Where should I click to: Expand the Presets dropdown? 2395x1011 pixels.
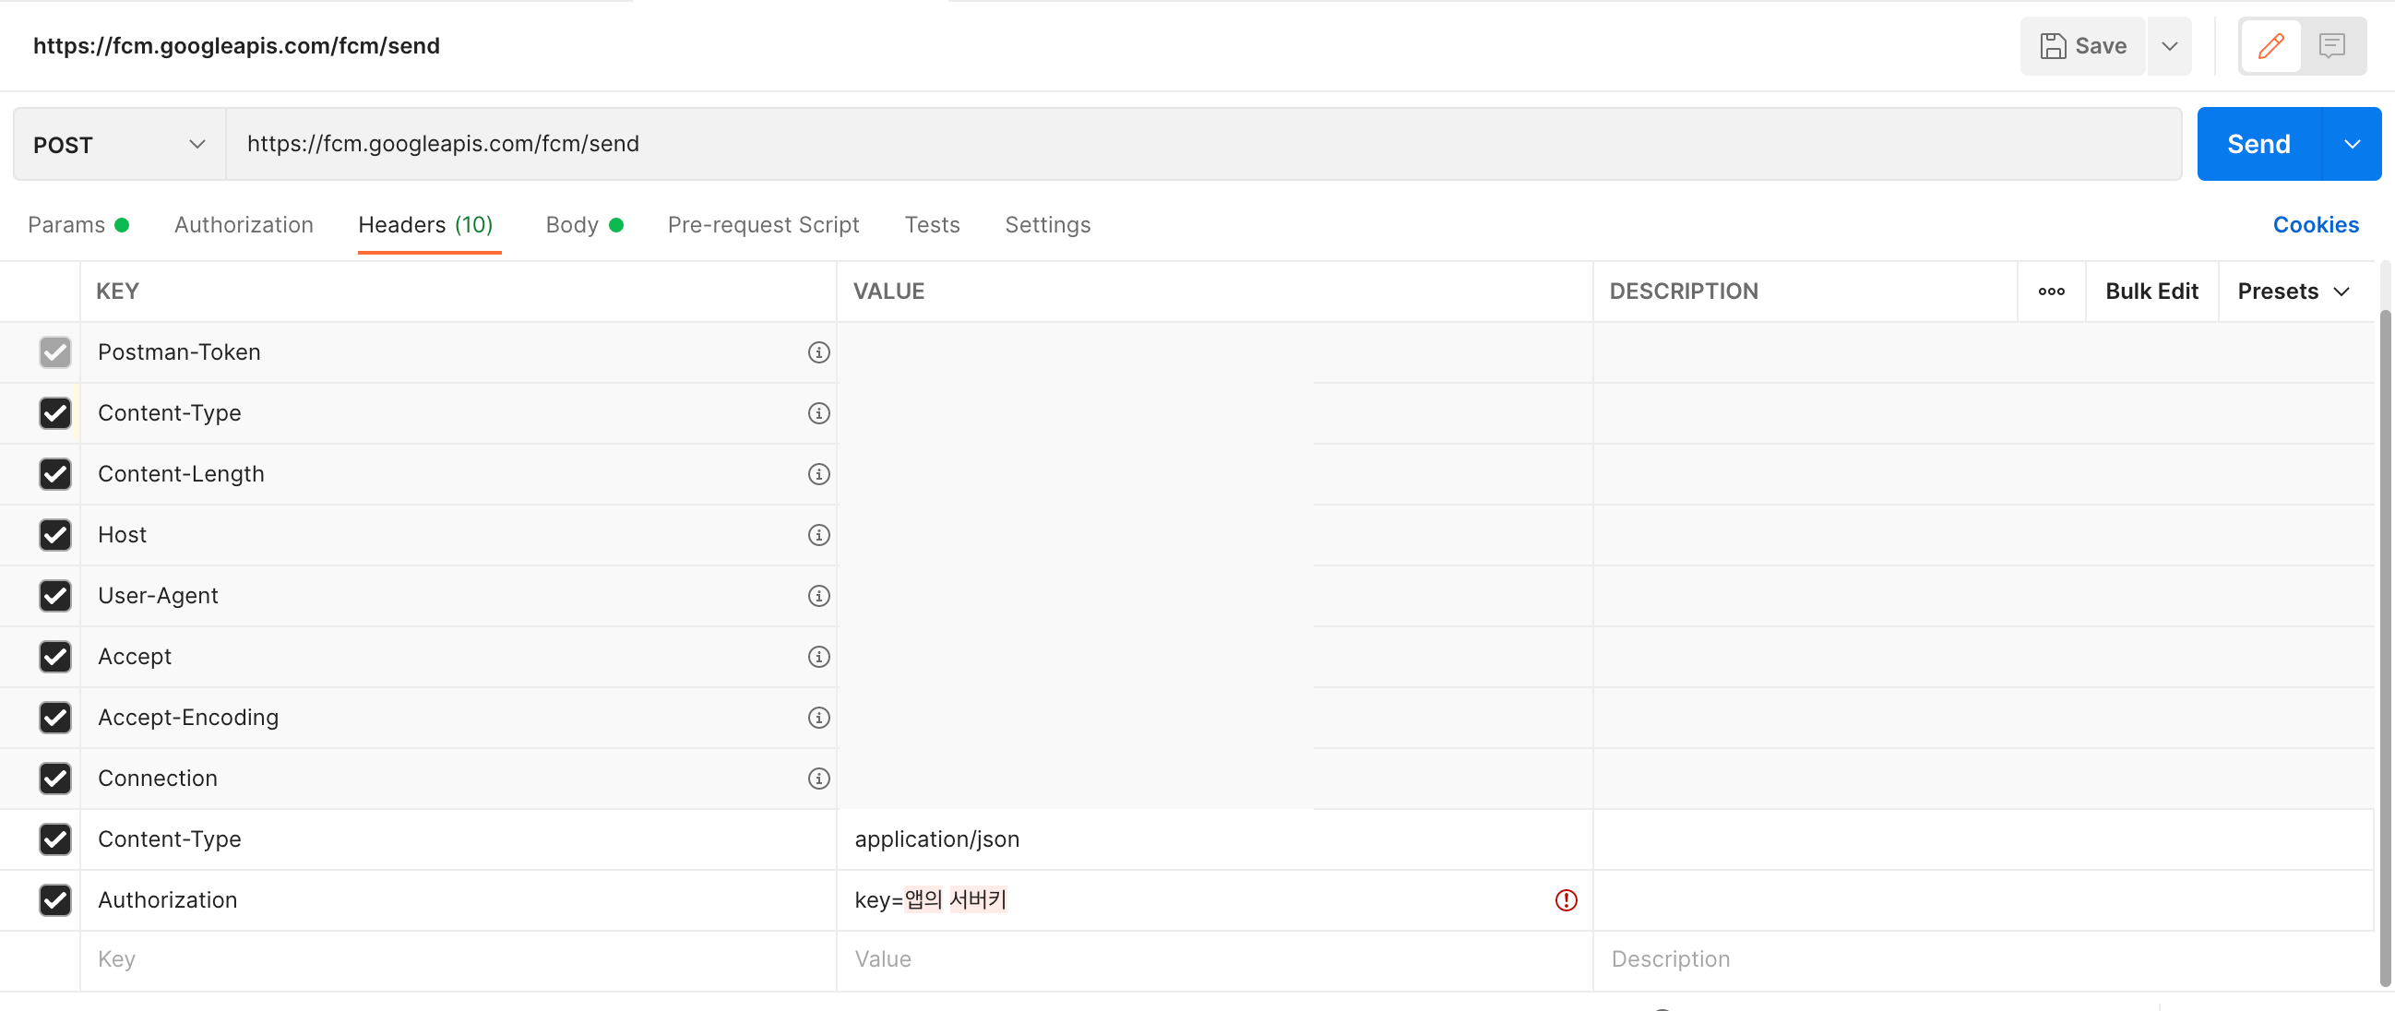click(x=2293, y=291)
